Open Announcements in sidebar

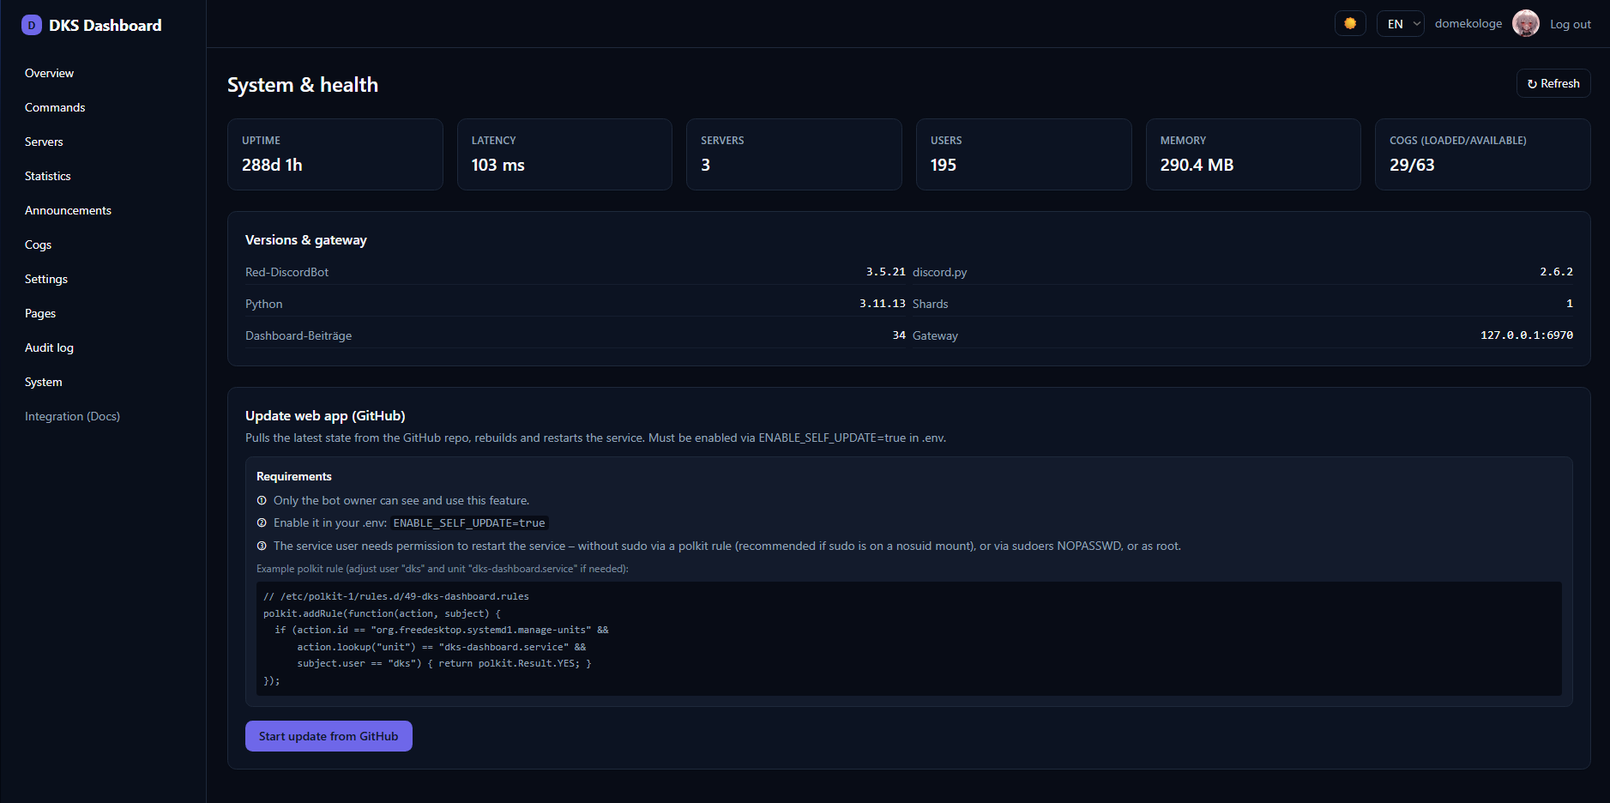pyautogui.click(x=68, y=210)
